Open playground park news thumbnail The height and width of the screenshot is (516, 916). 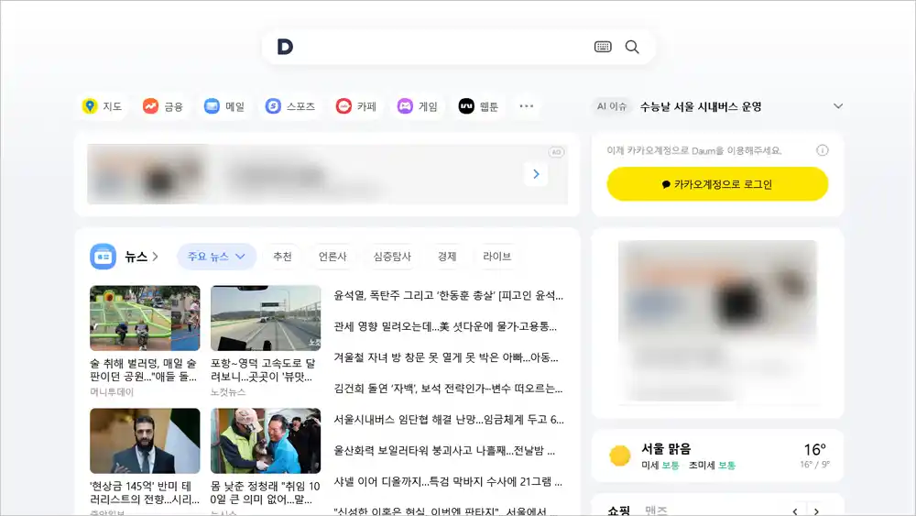[x=145, y=318]
